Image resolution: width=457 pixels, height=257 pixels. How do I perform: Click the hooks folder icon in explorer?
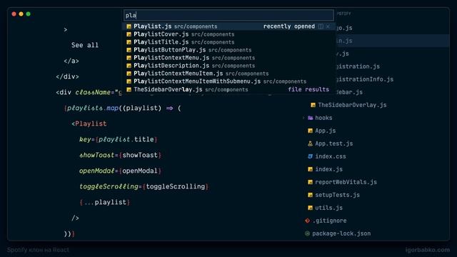click(x=310, y=118)
